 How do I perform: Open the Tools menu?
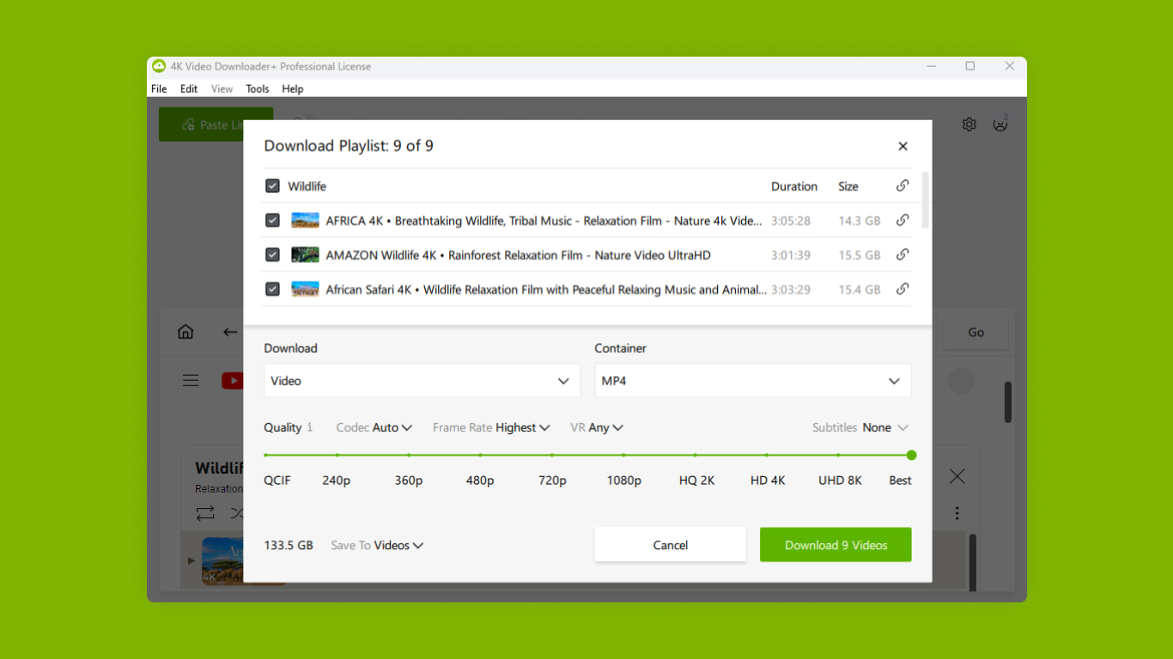[x=258, y=88]
